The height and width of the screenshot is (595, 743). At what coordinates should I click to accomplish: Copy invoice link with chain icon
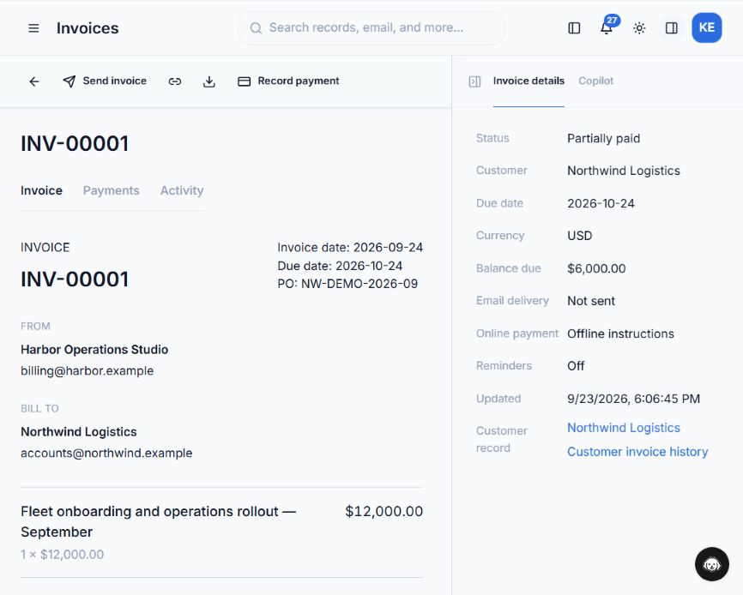tap(175, 81)
